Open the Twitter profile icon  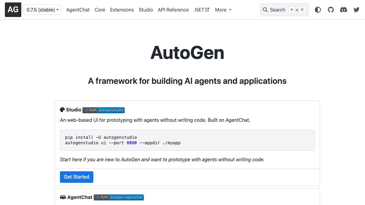[356, 10]
